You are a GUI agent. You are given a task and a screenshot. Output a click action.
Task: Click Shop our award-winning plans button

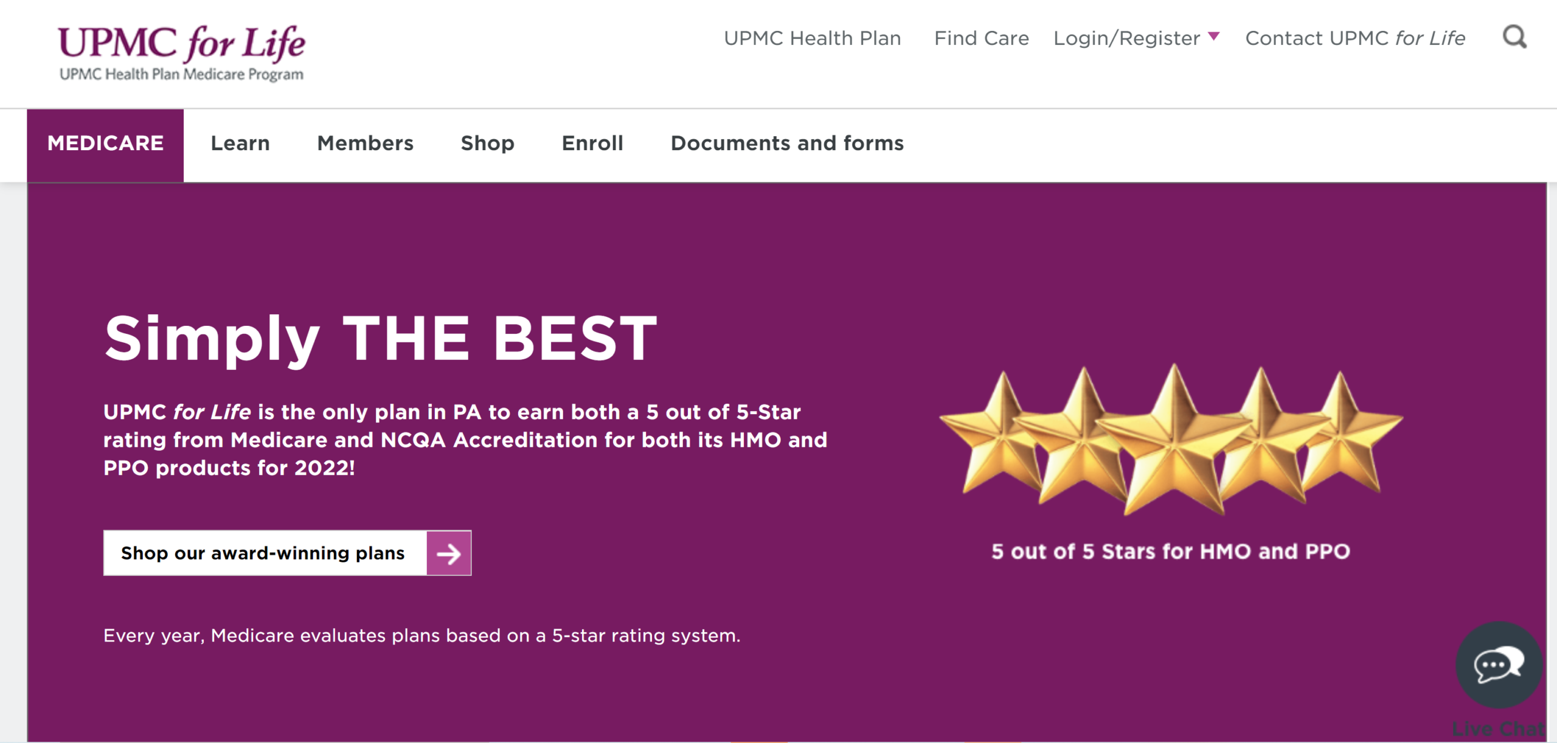[x=287, y=553]
